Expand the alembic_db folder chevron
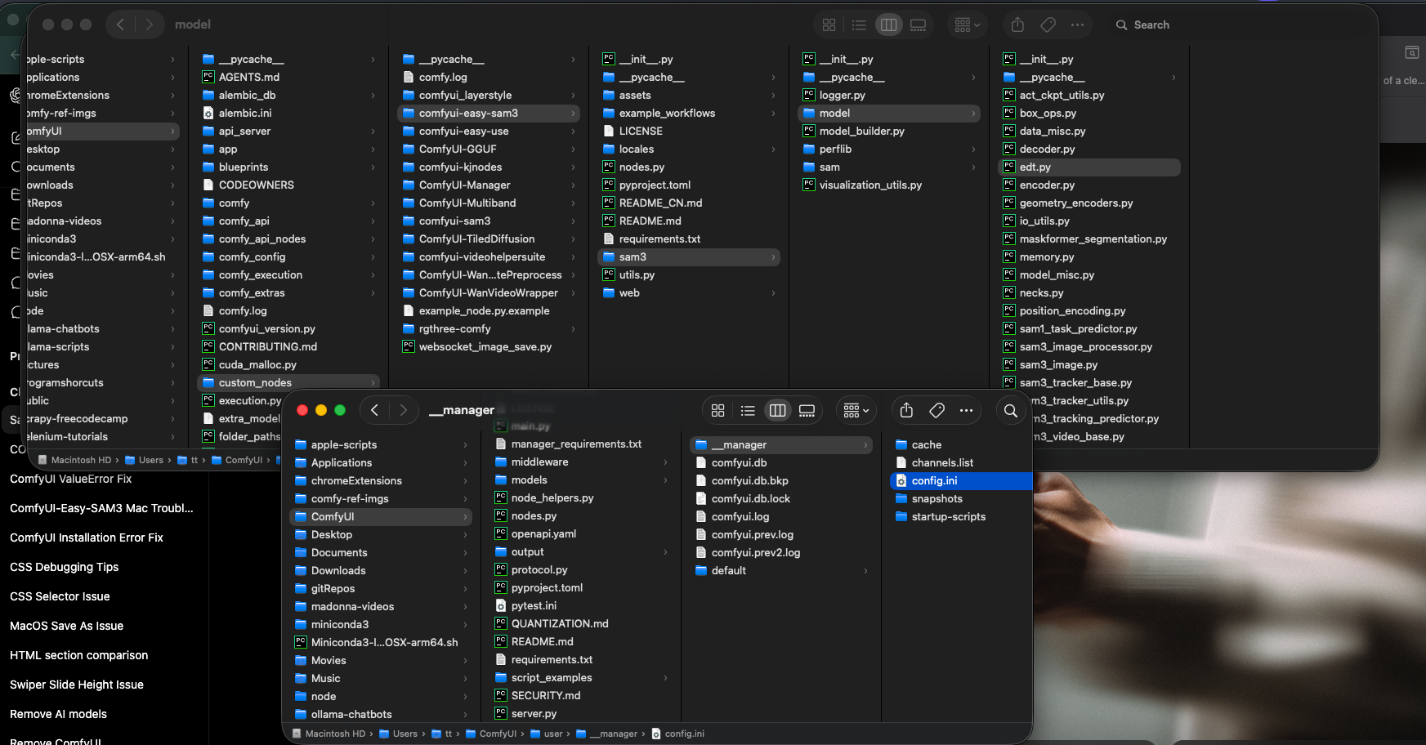The width and height of the screenshot is (1426, 745). click(373, 95)
